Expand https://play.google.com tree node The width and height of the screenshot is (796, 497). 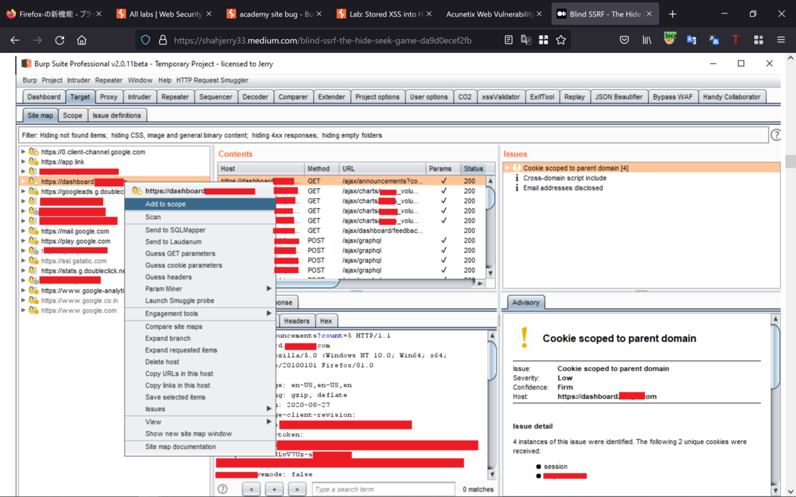click(x=23, y=241)
